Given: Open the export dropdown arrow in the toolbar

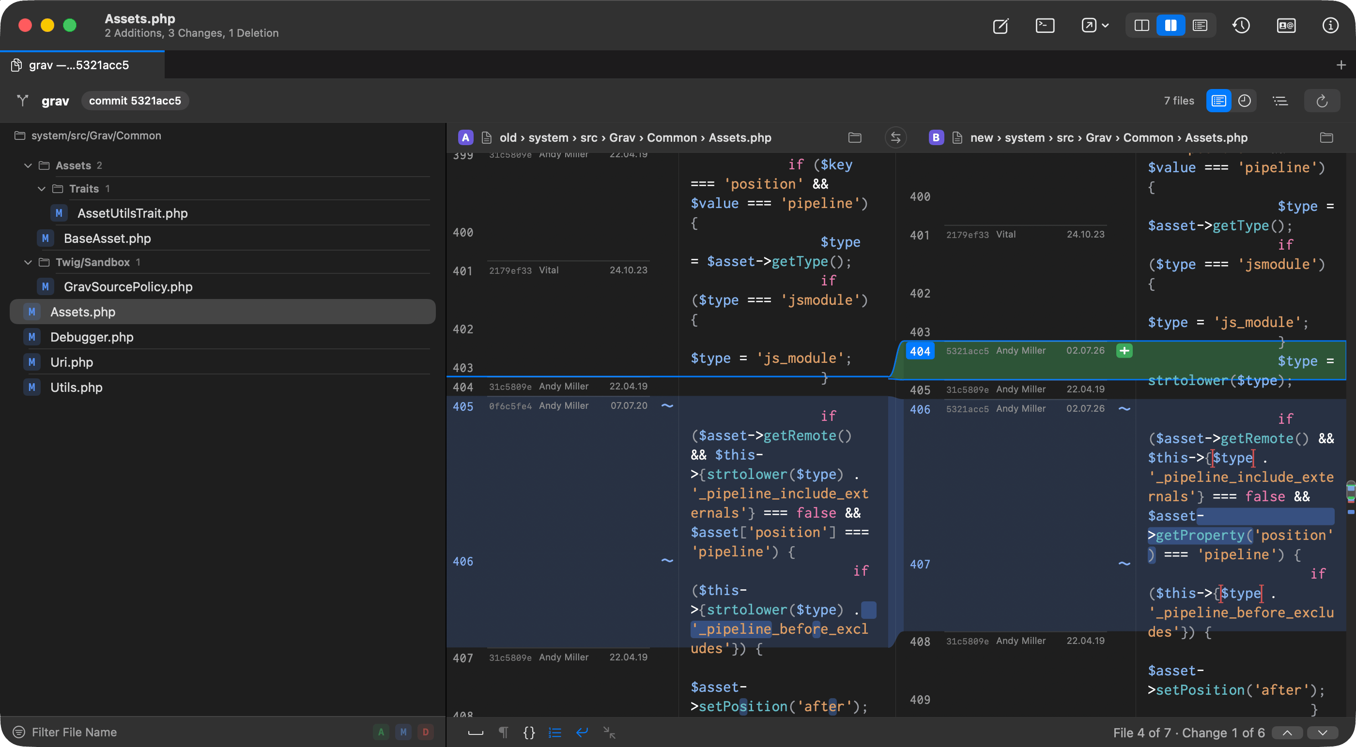Looking at the screenshot, I should tap(1106, 25).
